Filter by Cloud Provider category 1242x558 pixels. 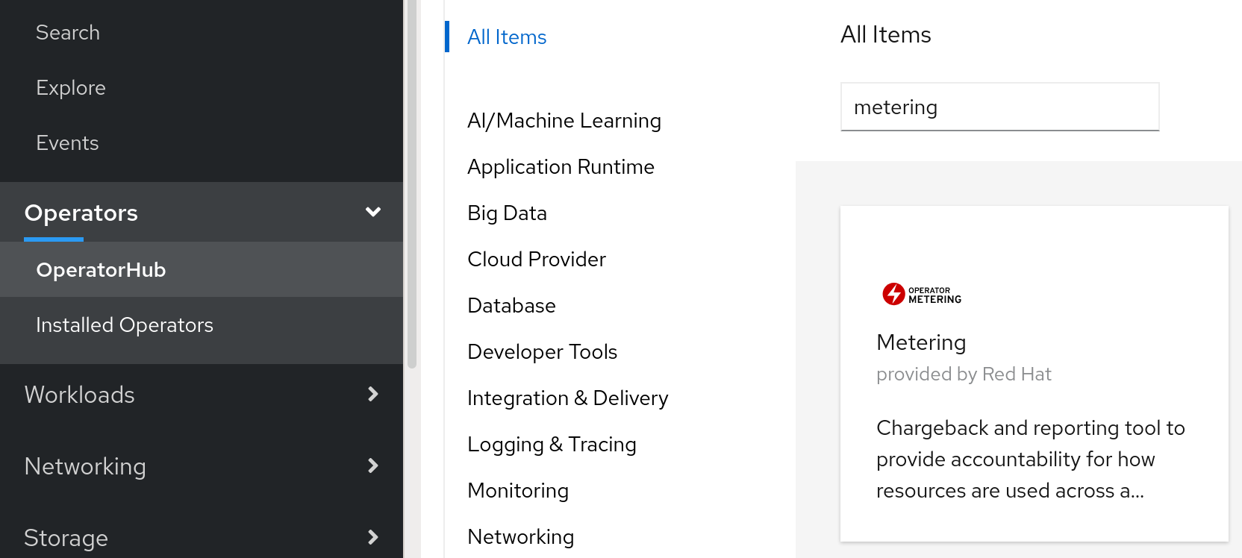[x=536, y=260]
